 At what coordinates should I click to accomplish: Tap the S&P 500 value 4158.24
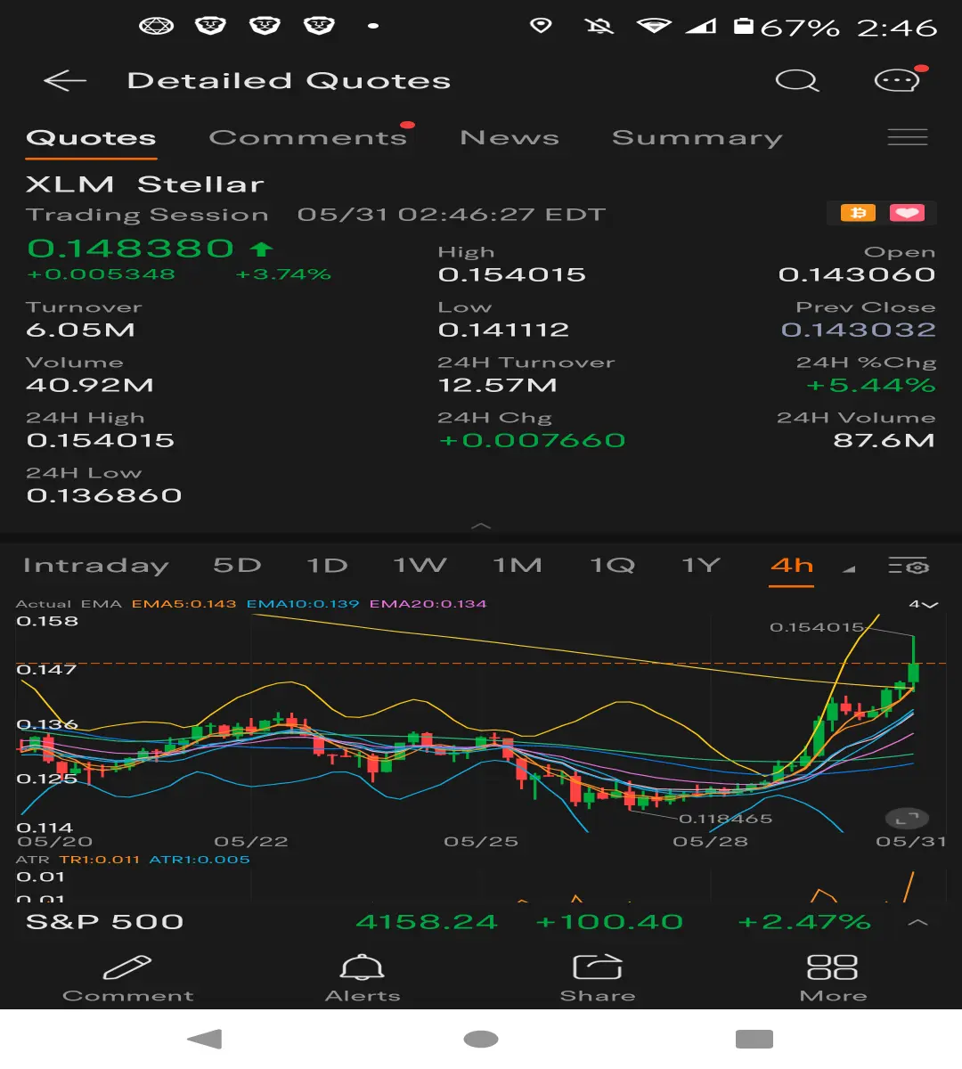click(x=427, y=922)
